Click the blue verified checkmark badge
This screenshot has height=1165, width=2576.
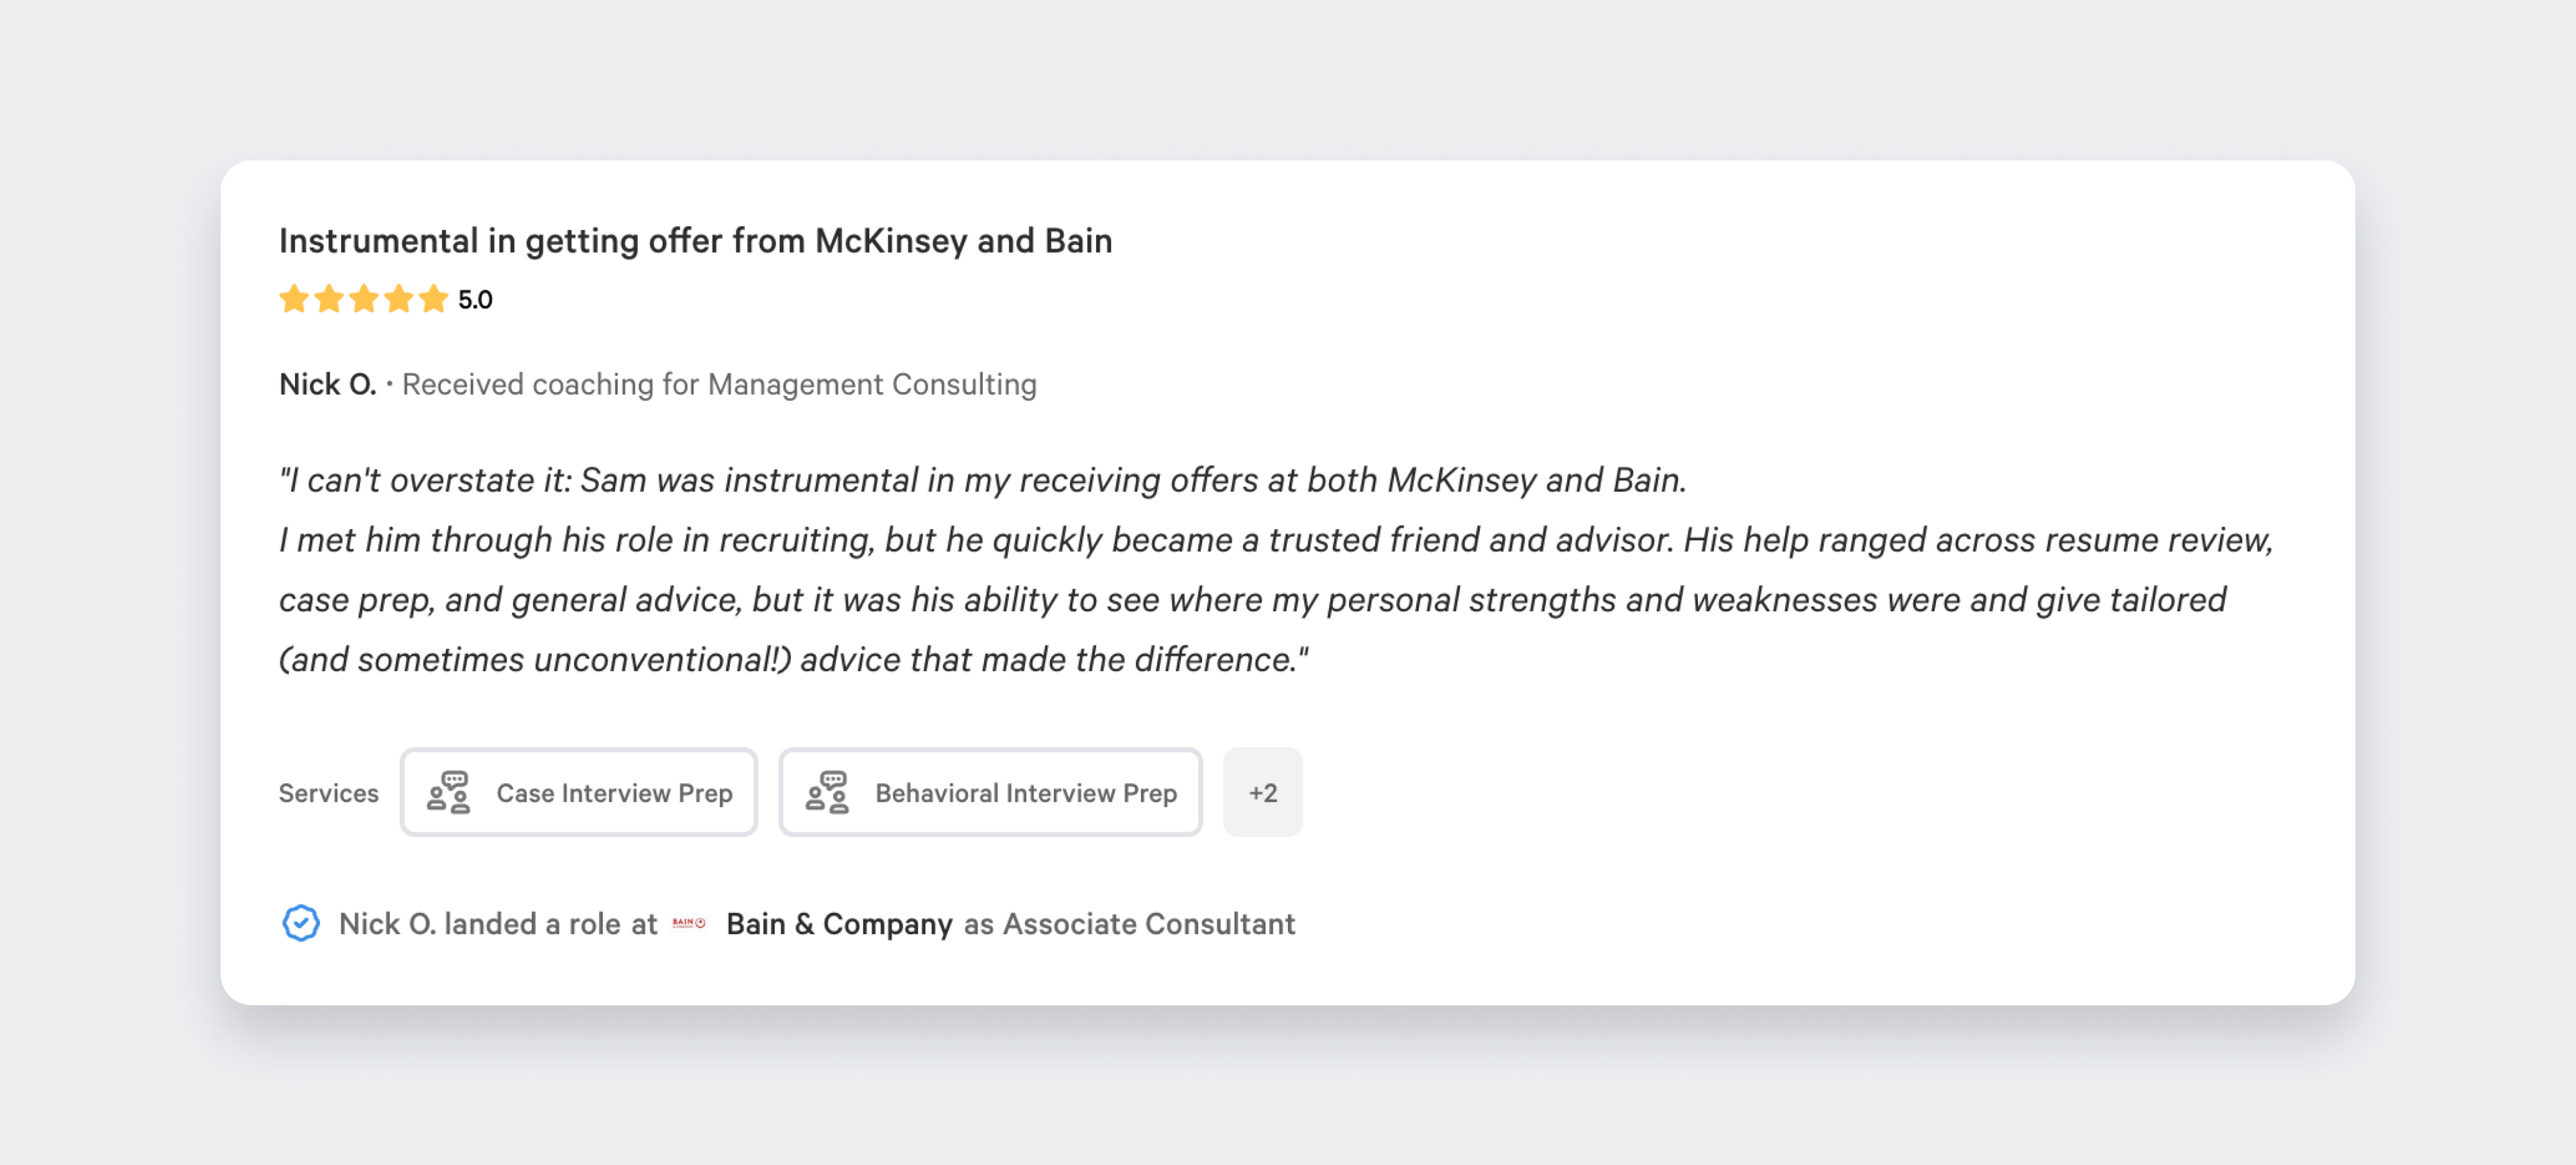[x=300, y=923]
